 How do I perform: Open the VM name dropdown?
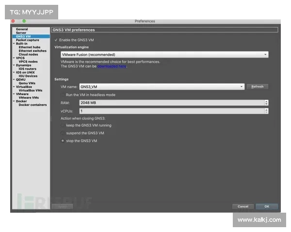click(162, 87)
